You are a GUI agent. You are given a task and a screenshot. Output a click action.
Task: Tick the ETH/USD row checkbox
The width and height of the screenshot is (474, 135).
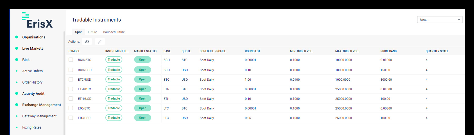coord(71,98)
